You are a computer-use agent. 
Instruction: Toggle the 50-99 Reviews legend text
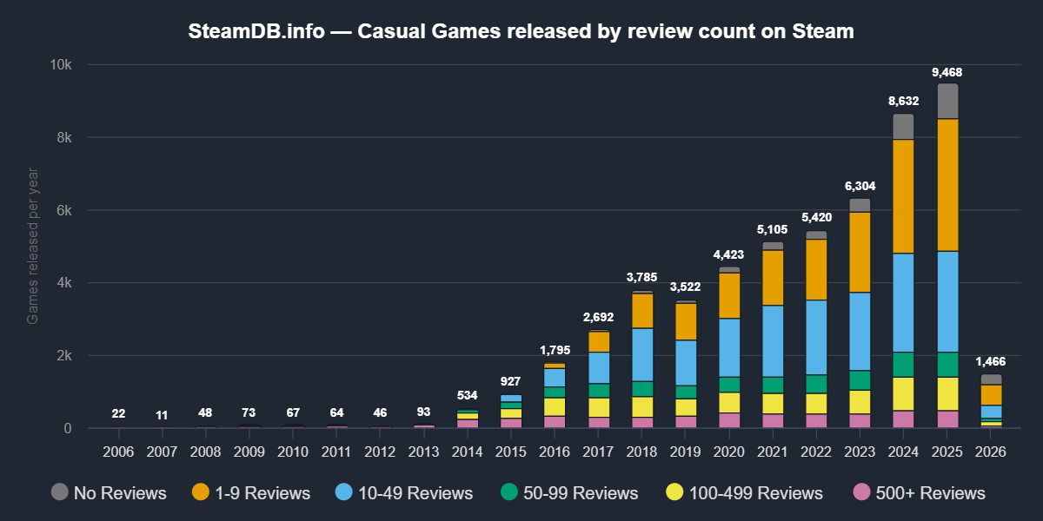click(x=580, y=493)
